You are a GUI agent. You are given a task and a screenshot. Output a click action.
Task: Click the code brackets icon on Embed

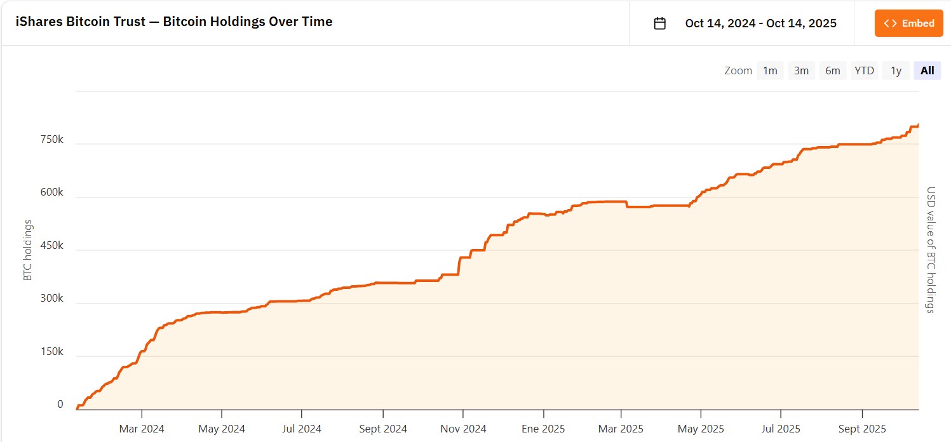point(891,23)
